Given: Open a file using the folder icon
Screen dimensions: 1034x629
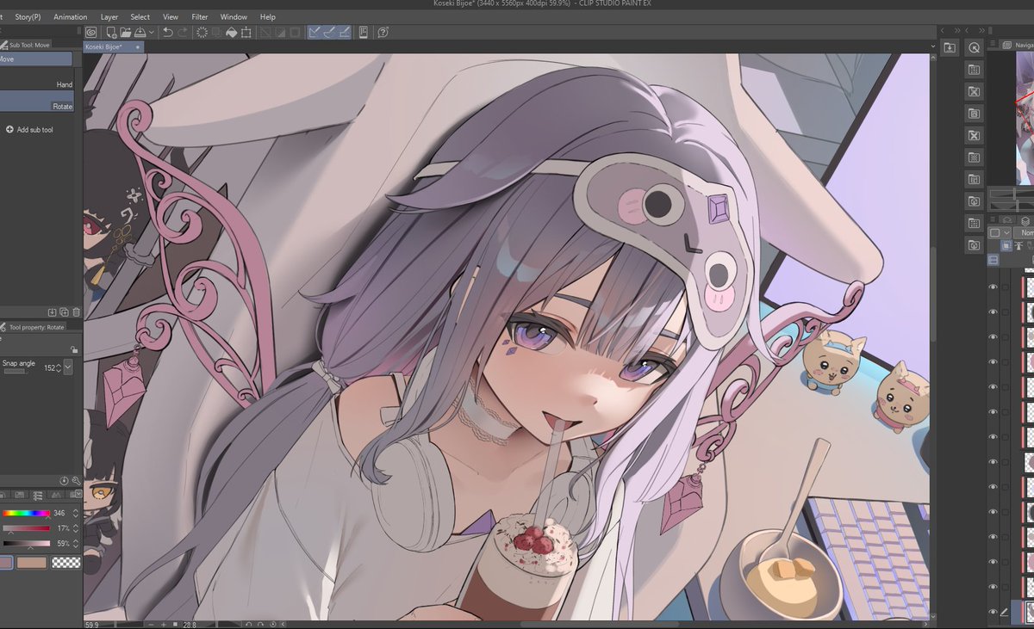Looking at the screenshot, I should tap(126, 32).
